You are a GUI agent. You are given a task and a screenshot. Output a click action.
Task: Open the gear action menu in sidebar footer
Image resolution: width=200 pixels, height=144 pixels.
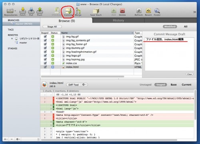[x=18, y=139]
